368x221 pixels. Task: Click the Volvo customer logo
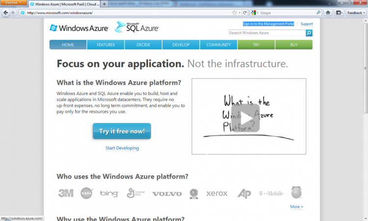coord(167,194)
